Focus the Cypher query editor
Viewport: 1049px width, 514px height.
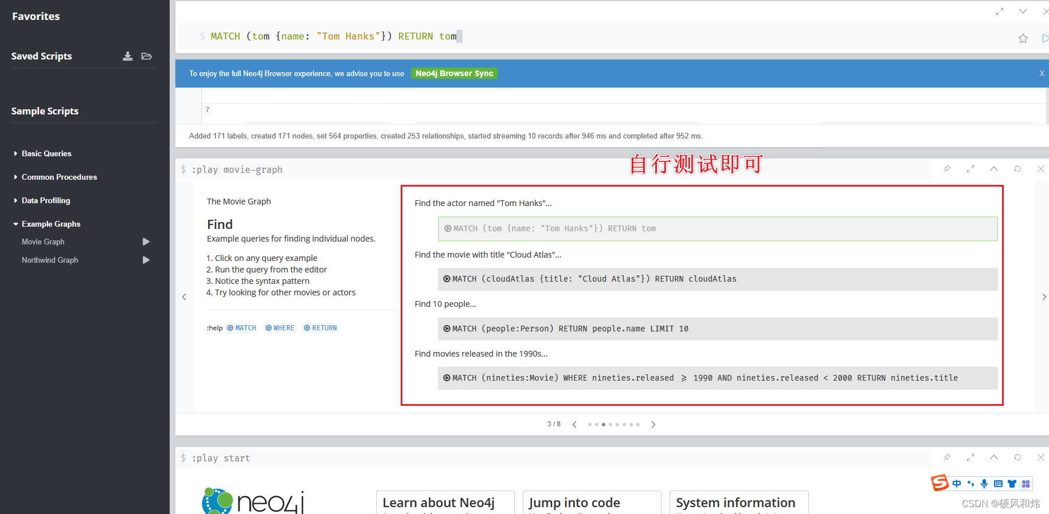[x=596, y=37]
